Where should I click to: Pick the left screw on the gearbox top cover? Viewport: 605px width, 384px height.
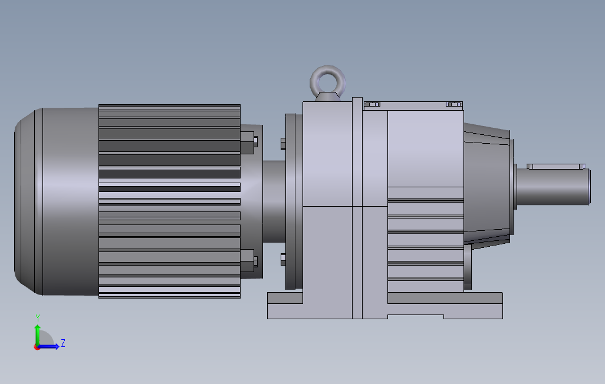point(372,104)
